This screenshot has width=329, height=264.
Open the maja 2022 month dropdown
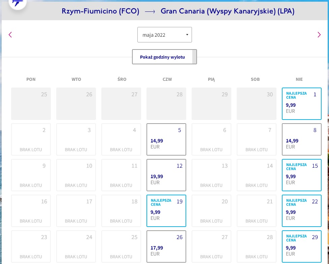(x=164, y=35)
